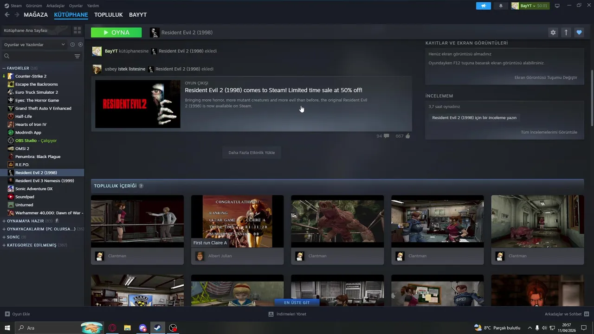
Task: Click OBS Studio icon in taskbar
Action: [173, 328]
